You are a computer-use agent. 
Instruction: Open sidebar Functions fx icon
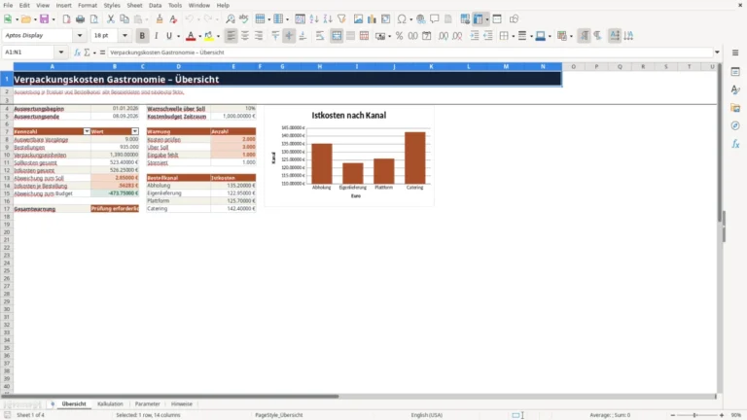pyautogui.click(x=735, y=144)
